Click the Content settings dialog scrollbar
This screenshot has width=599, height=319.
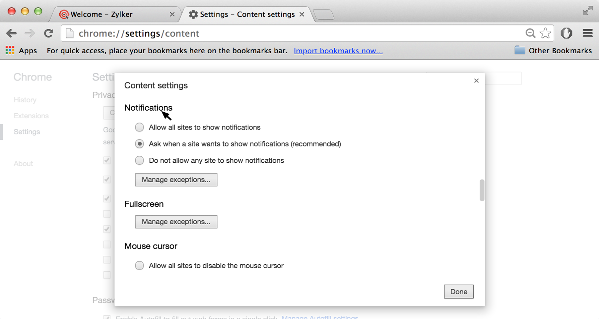482,190
